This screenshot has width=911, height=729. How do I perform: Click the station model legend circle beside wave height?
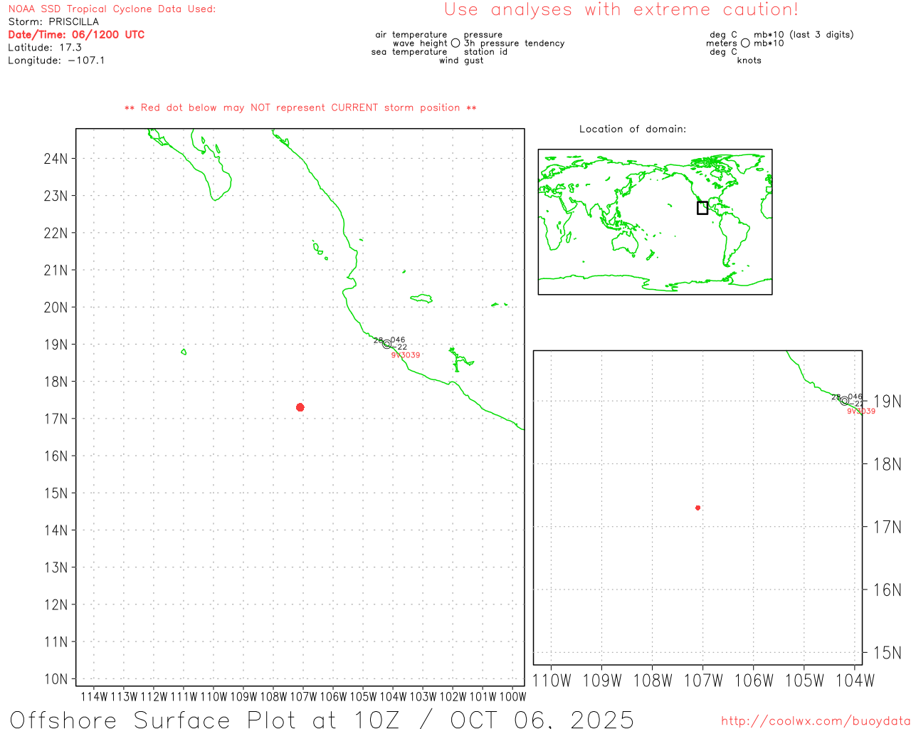click(x=455, y=43)
